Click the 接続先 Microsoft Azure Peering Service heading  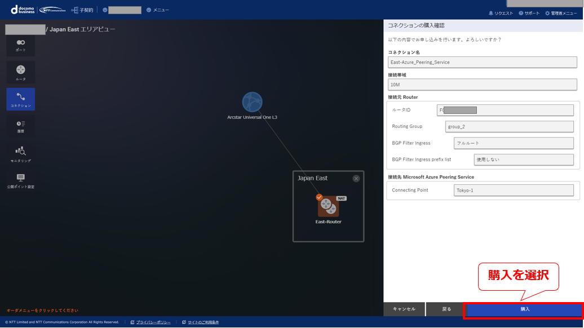[x=431, y=177]
